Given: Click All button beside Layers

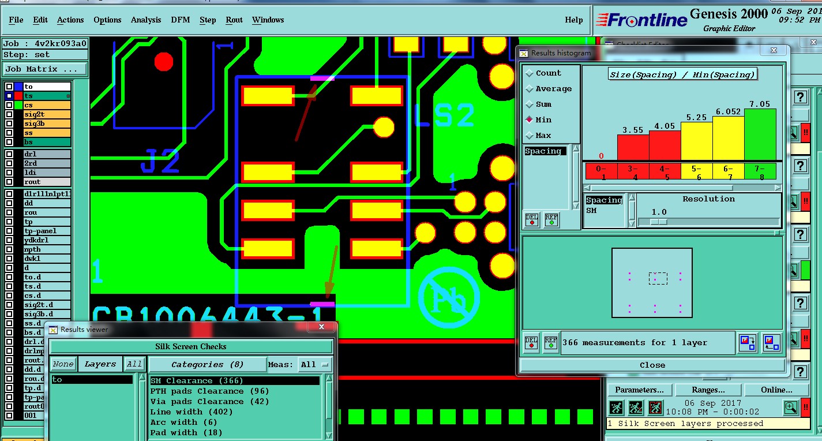Looking at the screenshot, I should click(134, 364).
